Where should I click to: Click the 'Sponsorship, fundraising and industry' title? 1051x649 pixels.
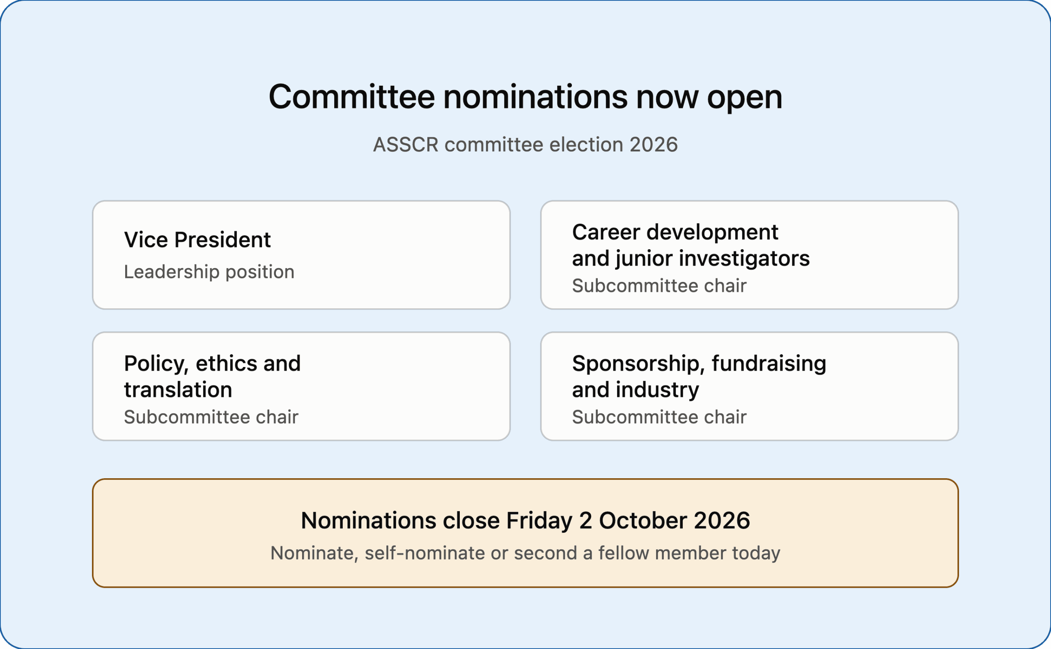699,377
